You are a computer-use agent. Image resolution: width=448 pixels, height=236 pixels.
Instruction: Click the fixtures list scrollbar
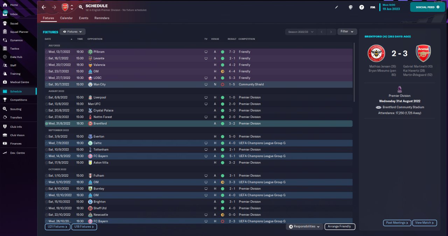coord(354,72)
